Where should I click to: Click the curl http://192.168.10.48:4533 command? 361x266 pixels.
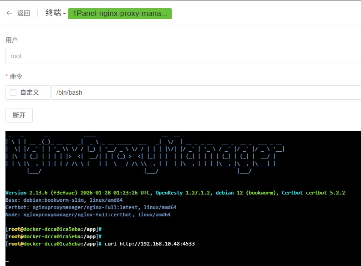point(149,244)
